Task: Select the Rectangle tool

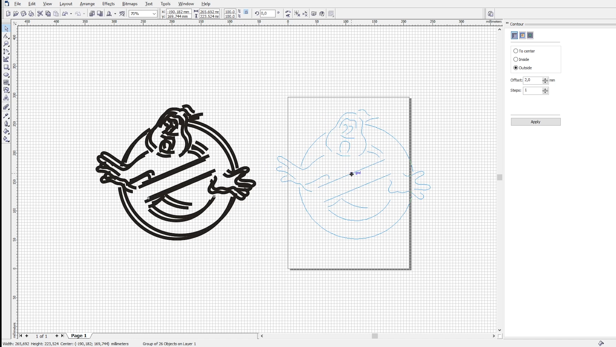Action: (x=6, y=67)
